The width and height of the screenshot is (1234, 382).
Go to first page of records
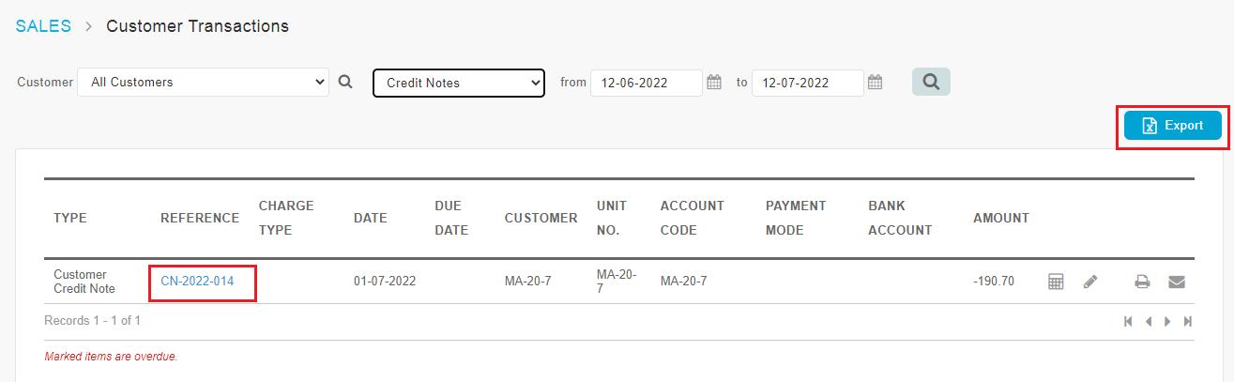tap(1129, 321)
